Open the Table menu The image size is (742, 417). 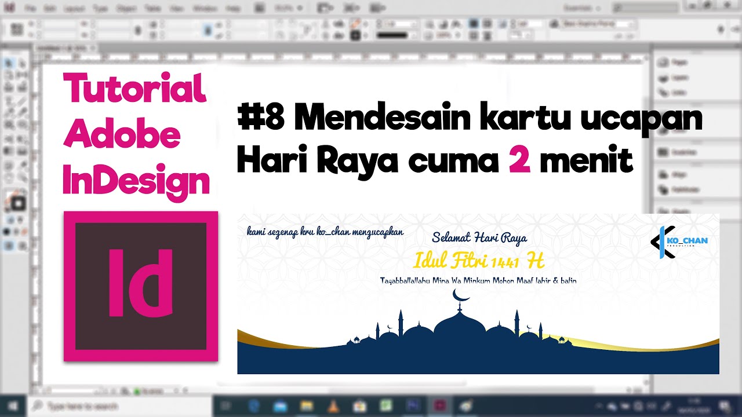152,9
